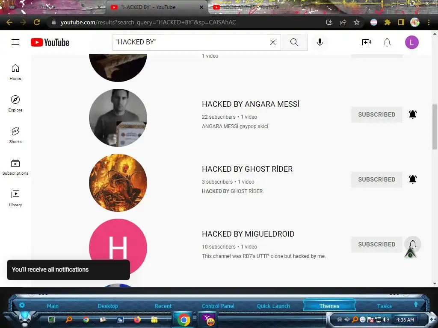Click the 4:36 AM system clock

coord(405,320)
